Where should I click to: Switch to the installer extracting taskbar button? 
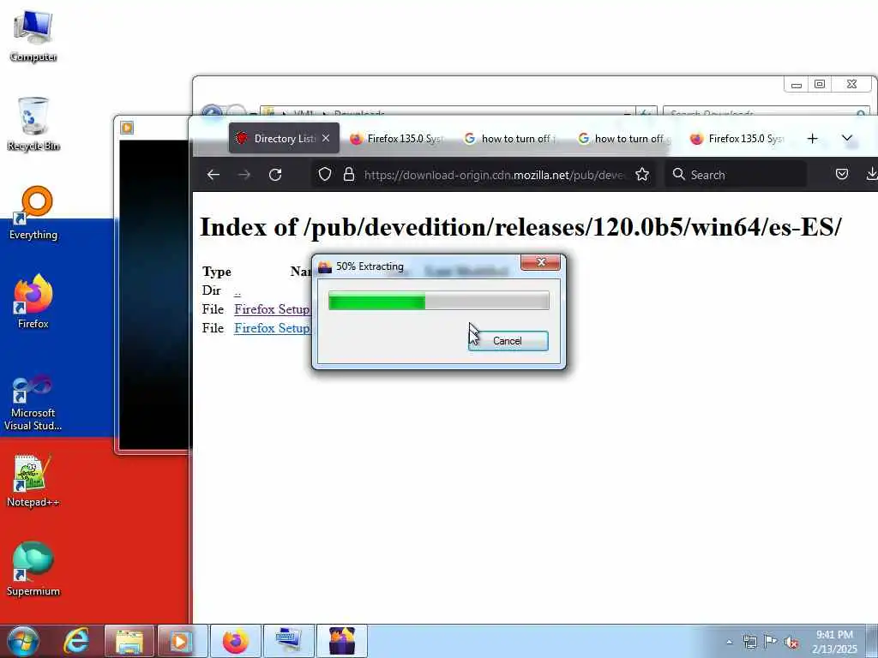pyautogui.click(x=342, y=641)
